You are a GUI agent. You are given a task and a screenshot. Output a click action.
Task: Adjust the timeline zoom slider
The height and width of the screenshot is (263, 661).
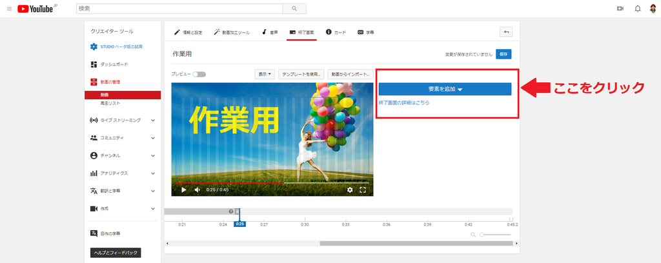[x=495, y=235]
